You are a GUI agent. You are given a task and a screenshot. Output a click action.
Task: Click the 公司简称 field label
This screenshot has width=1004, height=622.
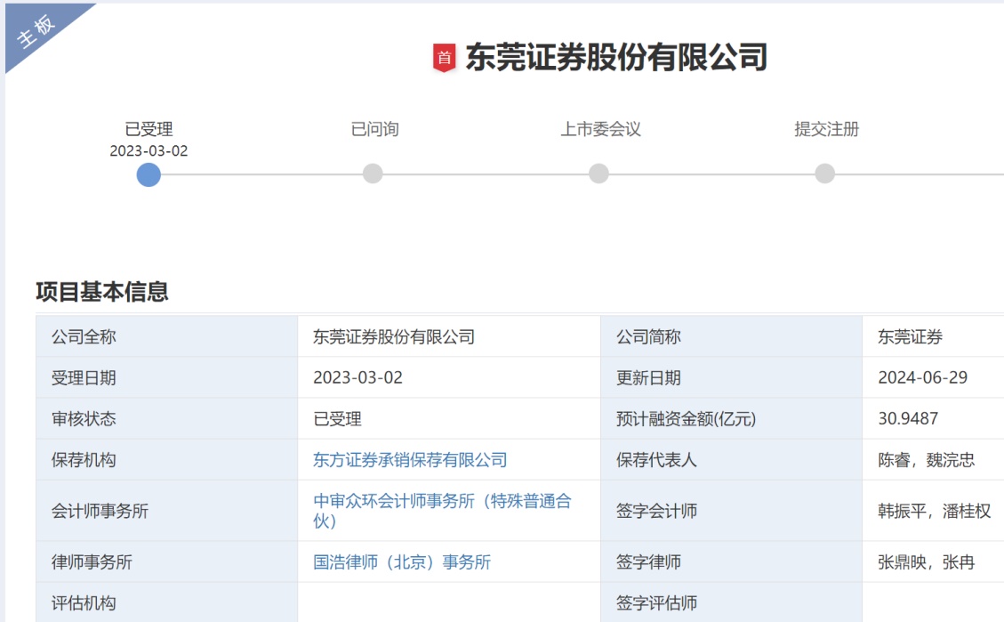click(x=648, y=337)
